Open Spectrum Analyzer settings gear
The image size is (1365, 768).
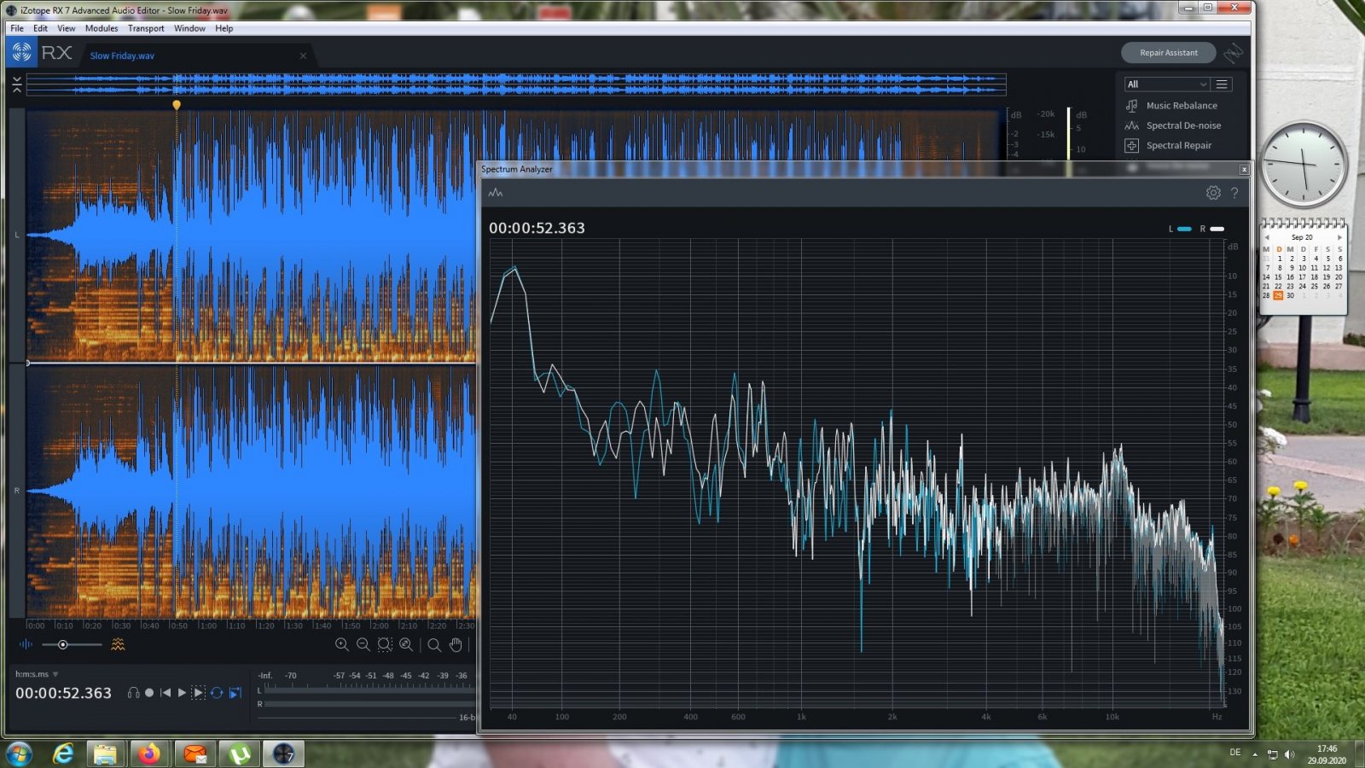1213,193
